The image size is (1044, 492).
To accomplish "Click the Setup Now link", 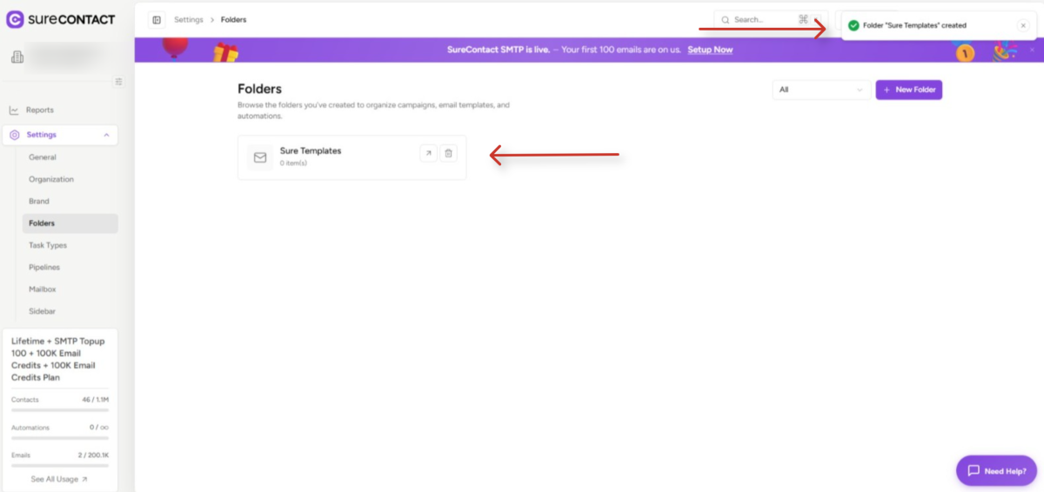I will [710, 50].
